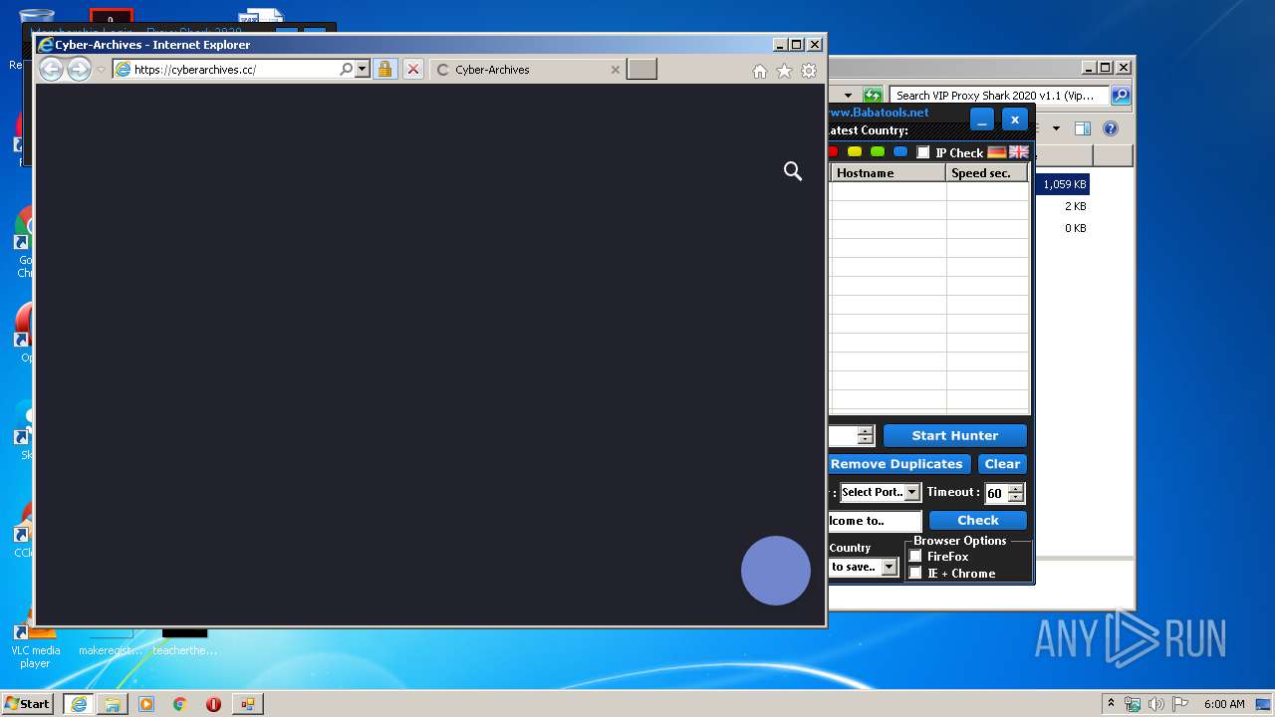Viewport: 1275px width, 717px height.
Task: Click the green refresh arrows in Explorer
Action: [873, 96]
